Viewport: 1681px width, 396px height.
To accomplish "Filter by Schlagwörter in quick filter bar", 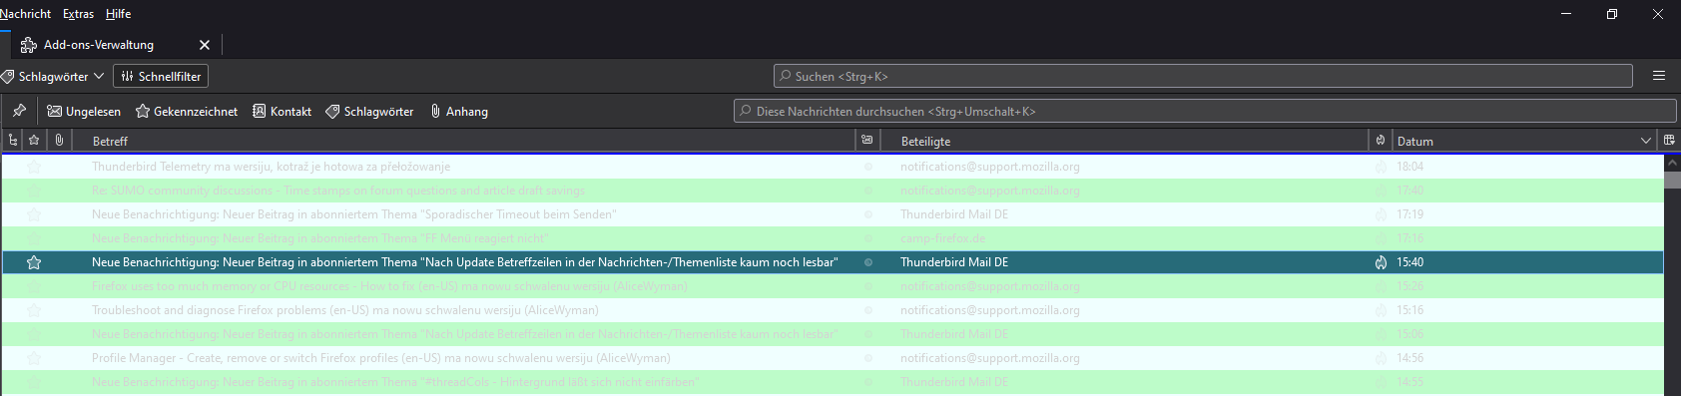I will [x=369, y=112].
